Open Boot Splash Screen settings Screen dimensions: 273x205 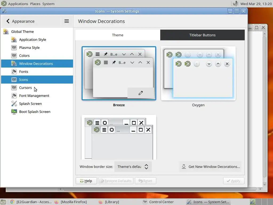37,112
